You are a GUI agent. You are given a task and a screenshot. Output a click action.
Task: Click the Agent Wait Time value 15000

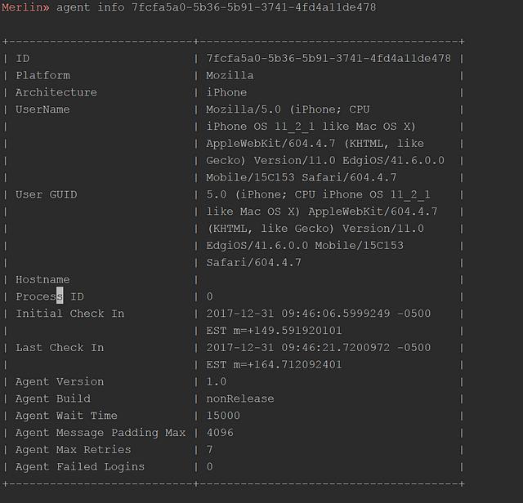coord(223,416)
